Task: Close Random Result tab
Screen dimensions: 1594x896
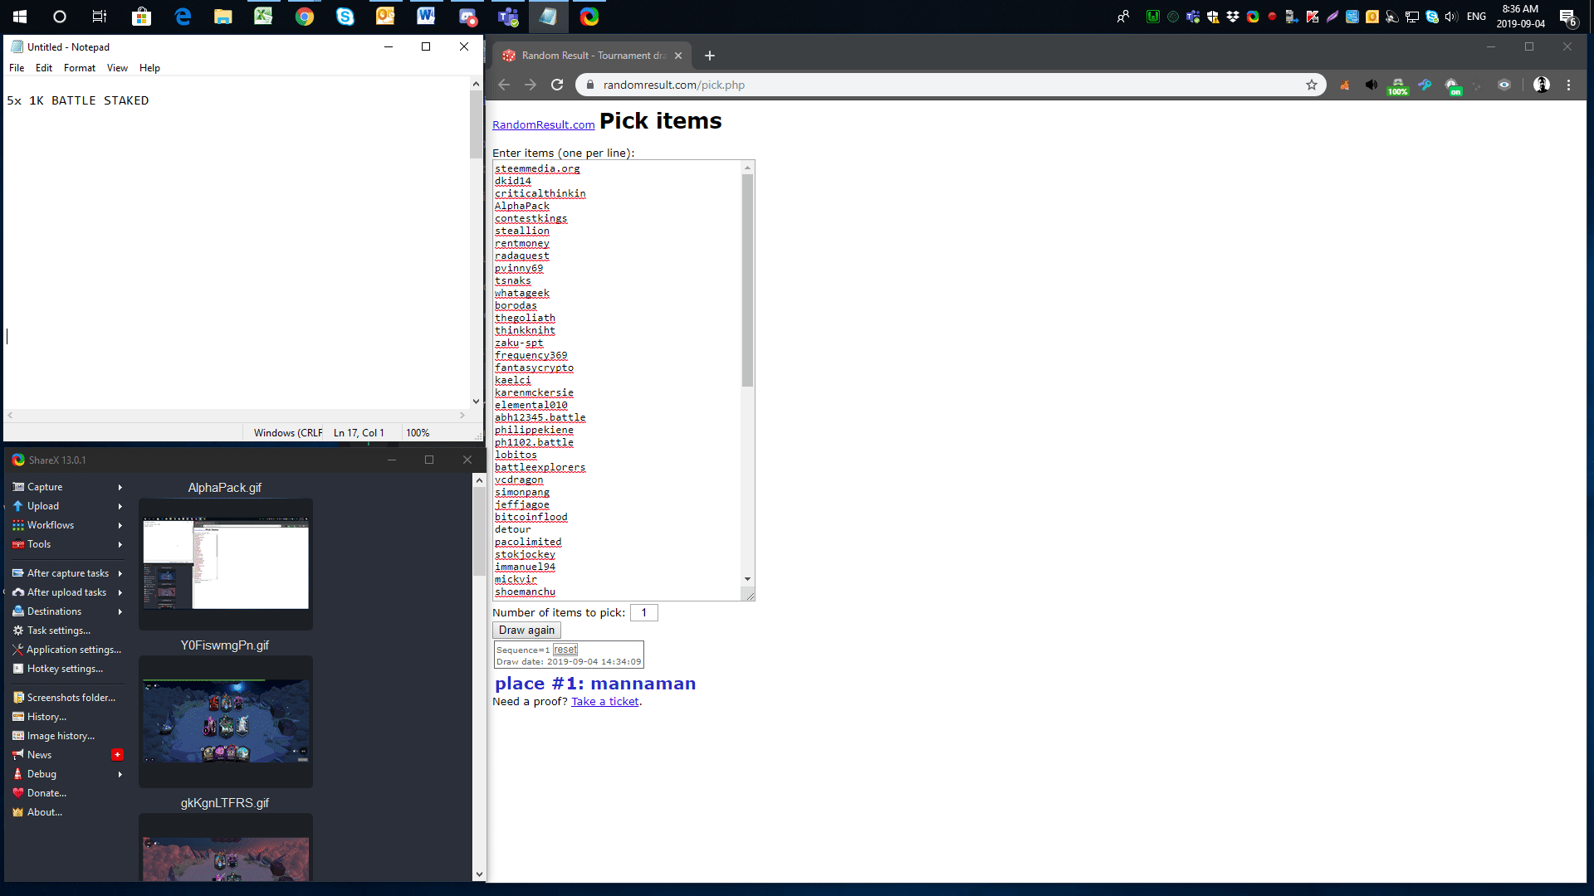Action: [678, 56]
